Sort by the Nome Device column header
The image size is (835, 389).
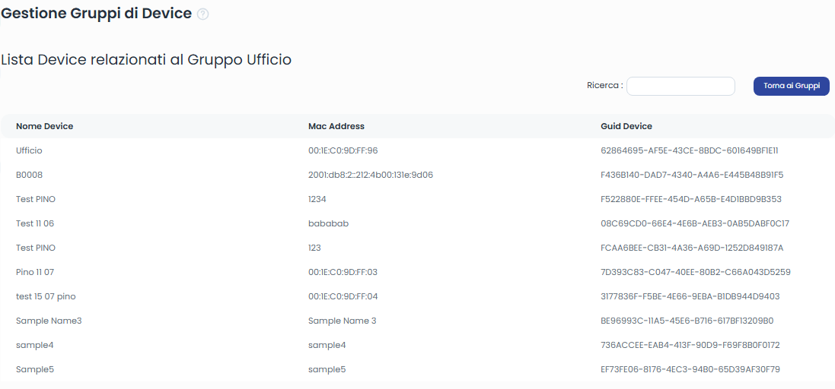pyautogui.click(x=45, y=126)
